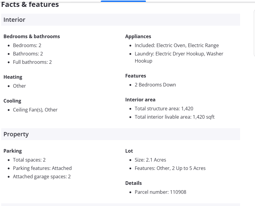Click the side panel edge at right
Viewport: 255px width, 206px height.
254,33
